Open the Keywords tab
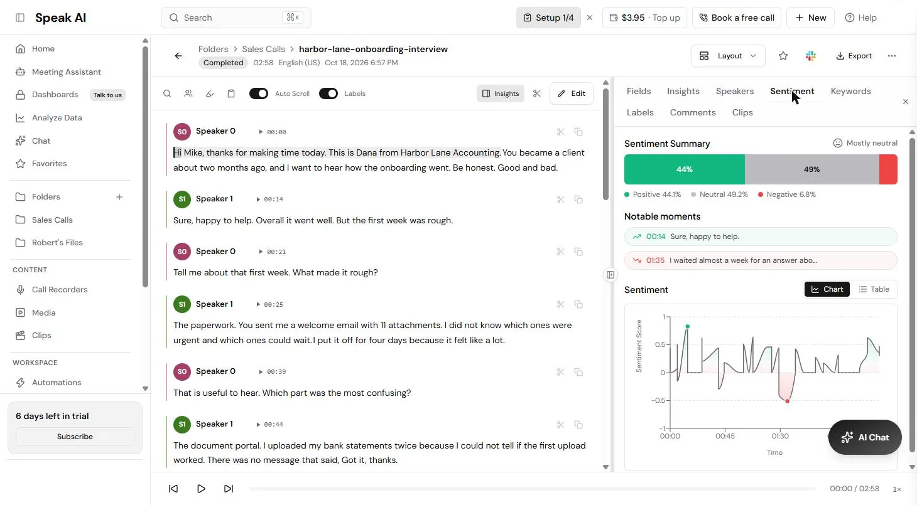This screenshot has height=505, width=917. tap(850, 91)
